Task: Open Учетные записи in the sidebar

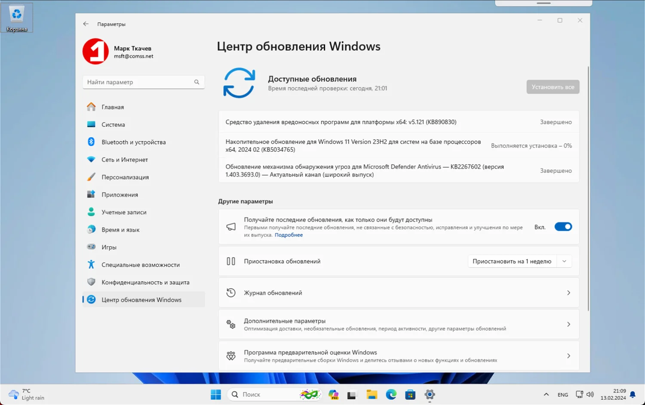Action: coord(144,212)
